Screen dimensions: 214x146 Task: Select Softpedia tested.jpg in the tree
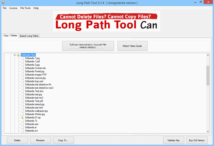[x=35, y=104]
